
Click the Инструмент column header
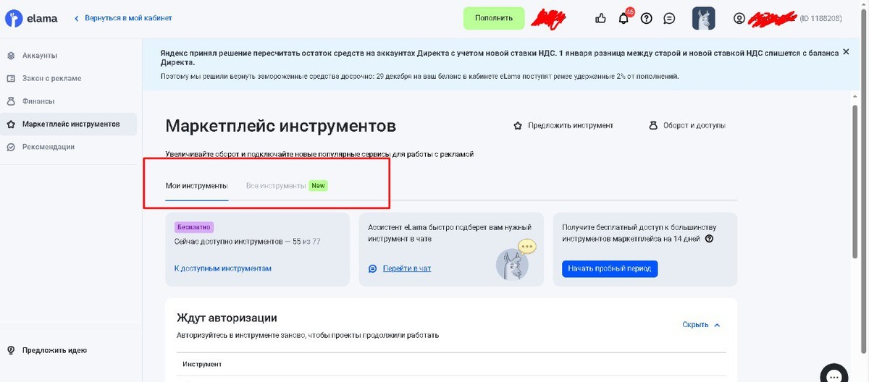pyautogui.click(x=202, y=364)
